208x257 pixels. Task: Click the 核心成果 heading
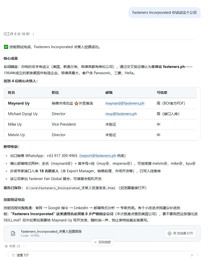[x=11, y=58]
